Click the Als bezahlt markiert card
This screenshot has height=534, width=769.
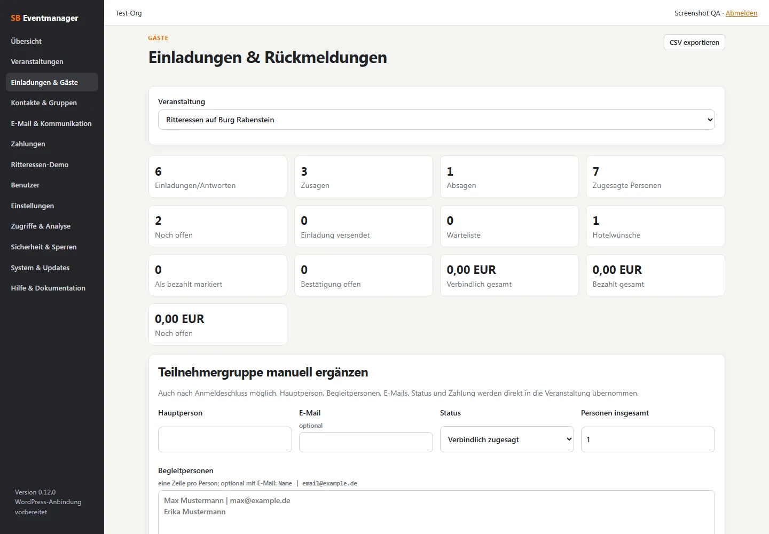pos(218,276)
